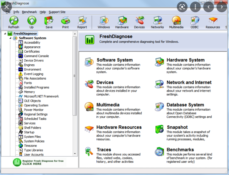The image size is (229, 175).
Task: Click the Devices module icon in main panel
Action: 89,84
